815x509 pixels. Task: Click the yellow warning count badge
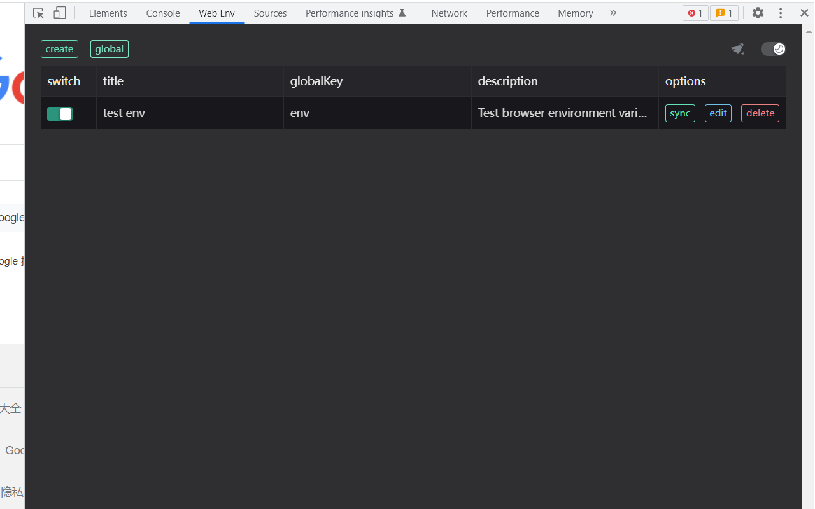pyautogui.click(x=725, y=13)
